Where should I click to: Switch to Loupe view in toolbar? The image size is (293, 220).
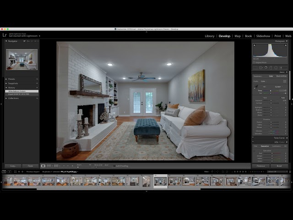pyautogui.click(x=43, y=166)
